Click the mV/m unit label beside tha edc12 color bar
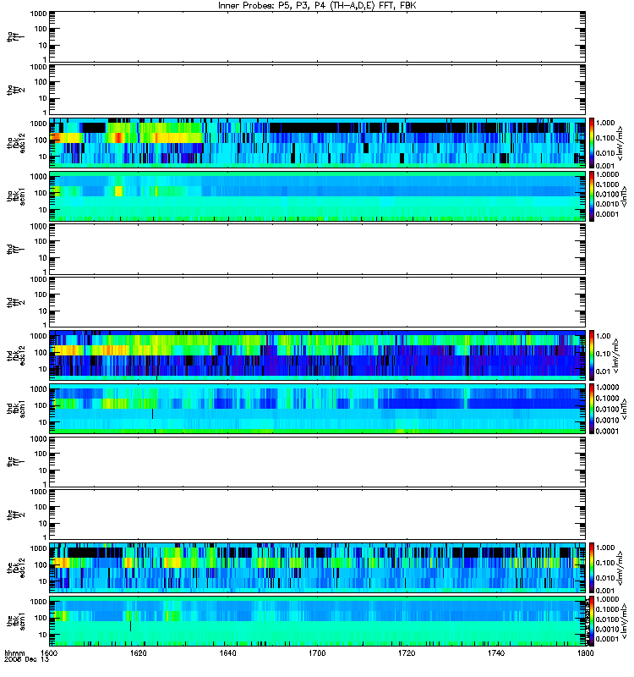This screenshot has width=634, height=677. 620,143
